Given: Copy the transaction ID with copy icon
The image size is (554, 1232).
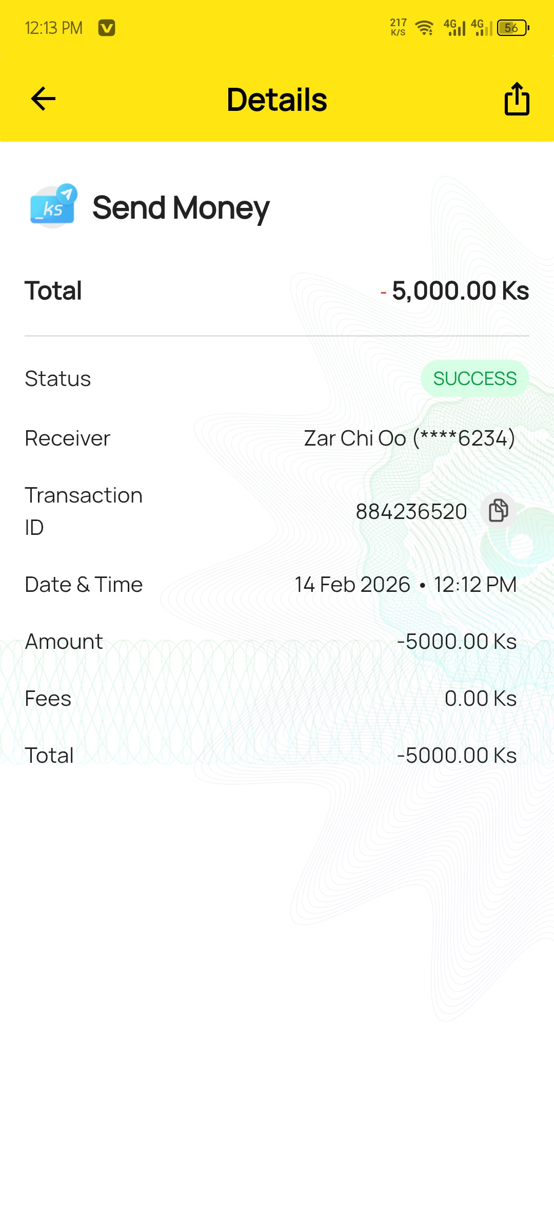Looking at the screenshot, I should pos(498,511).
